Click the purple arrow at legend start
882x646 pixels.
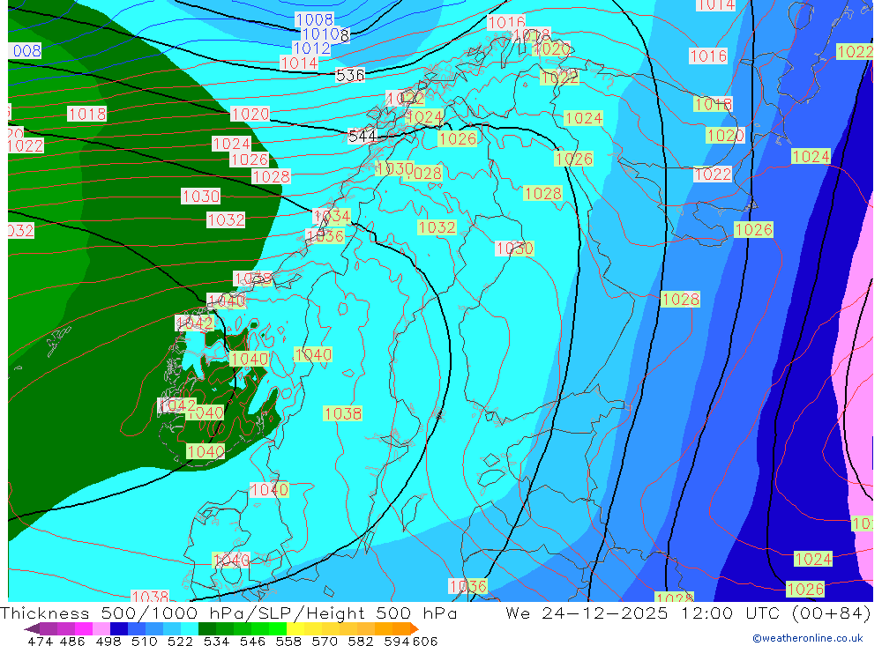(x=32, y=628)
